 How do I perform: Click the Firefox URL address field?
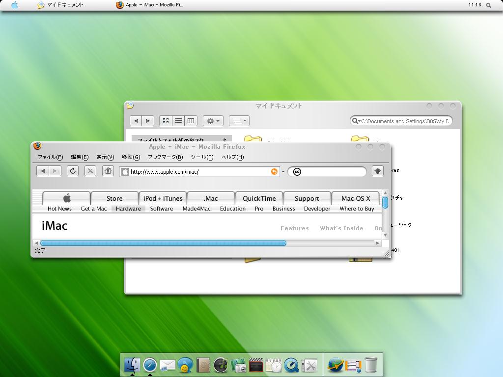pos(199,172)
